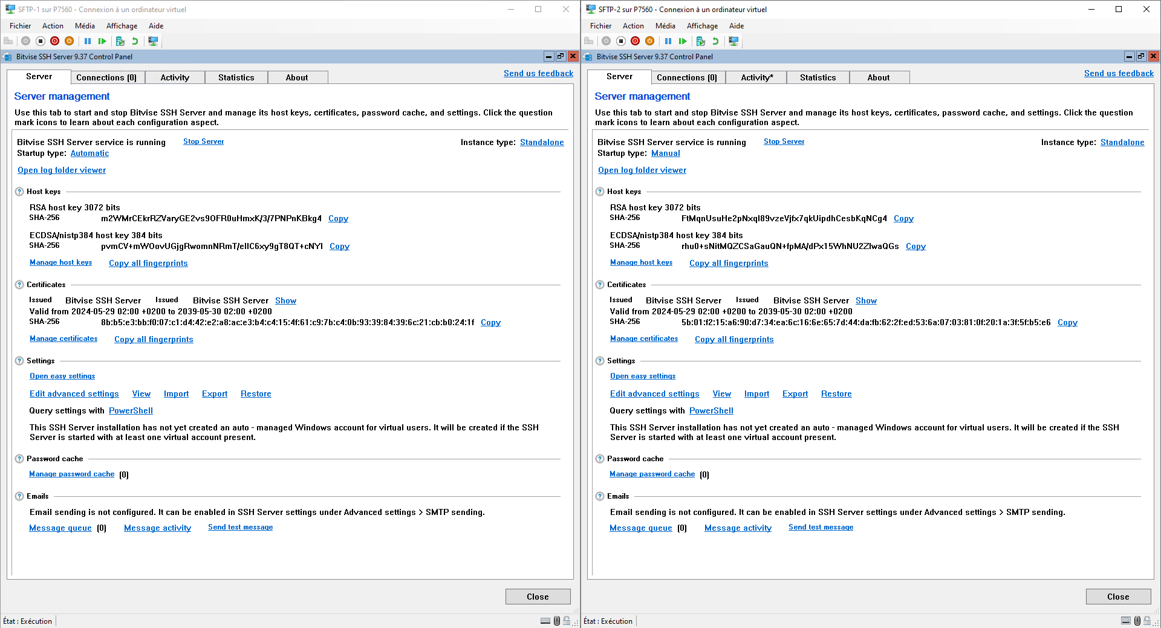
Task: Pause the SFTP-1 virtual machine
Action: (88, 41)
